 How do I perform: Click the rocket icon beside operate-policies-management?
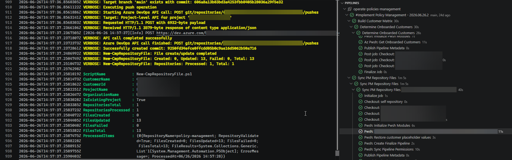pyautogui.click(x=350, y=9)
